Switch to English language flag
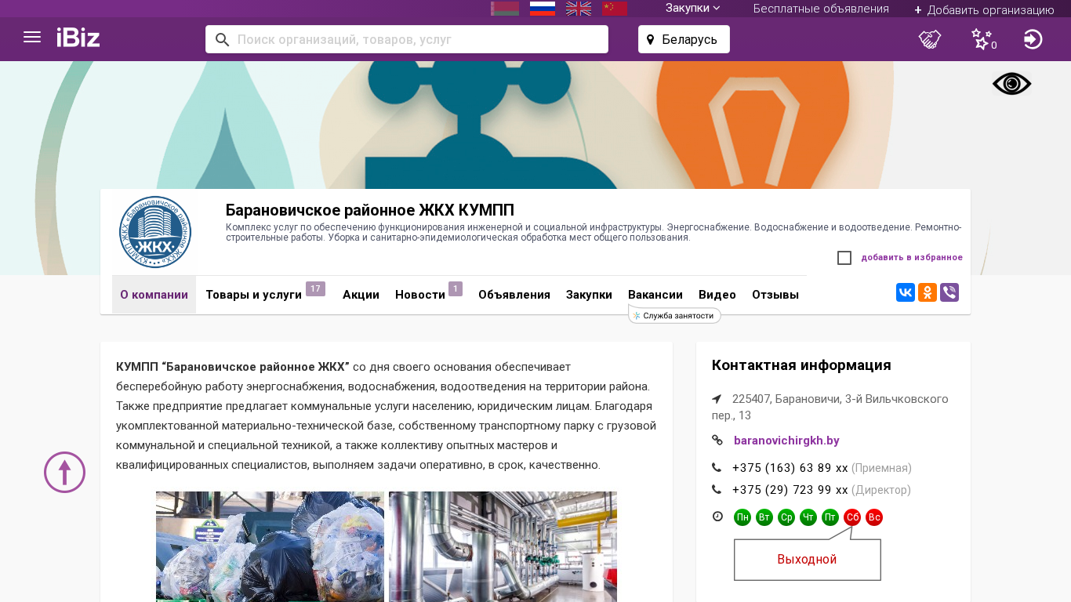Viewport: 1071px width, 602px height. point(579,9)
